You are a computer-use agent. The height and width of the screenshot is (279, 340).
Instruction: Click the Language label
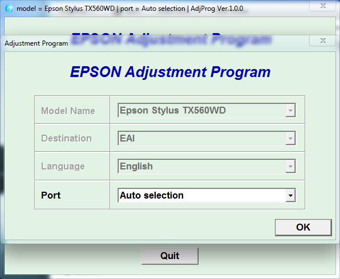[x=63, y=167]
